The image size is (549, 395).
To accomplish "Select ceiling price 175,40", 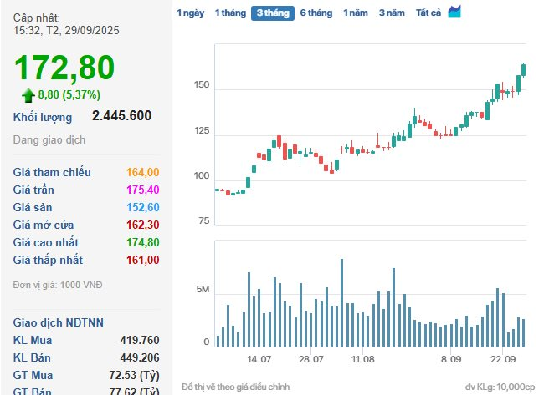I will click(x=143, y=190).
